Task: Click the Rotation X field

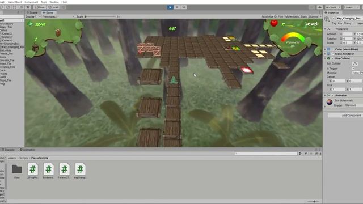Action: pos(348,39)
